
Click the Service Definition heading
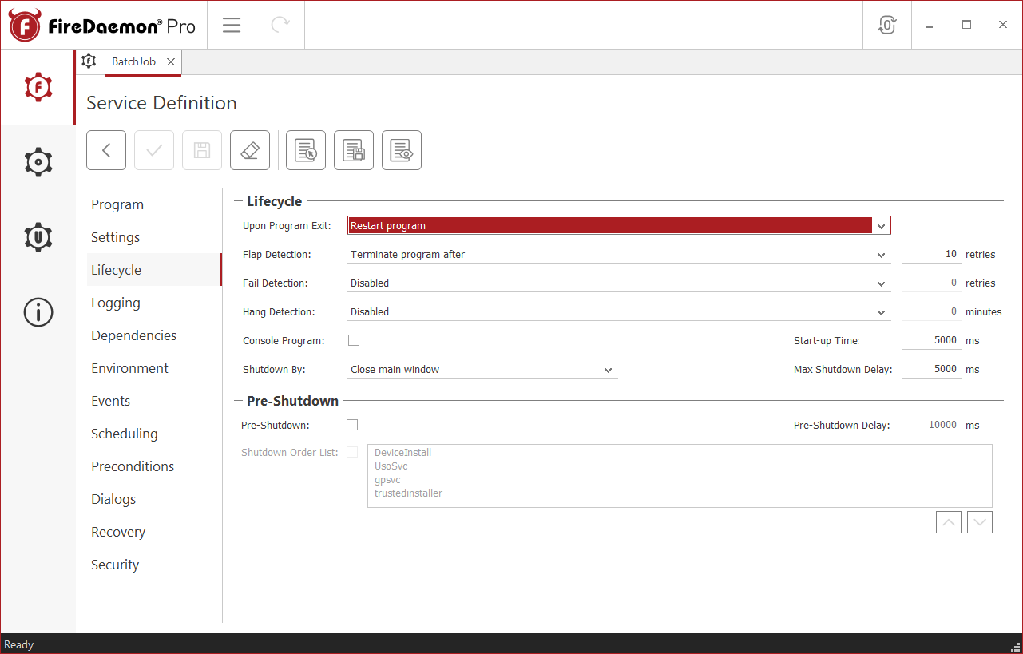[x=161, y=103]
